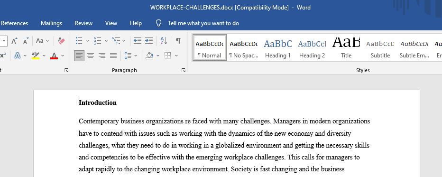Open the Mailings tab
This screenshot has height=177, width=442.
coord(51,23)
